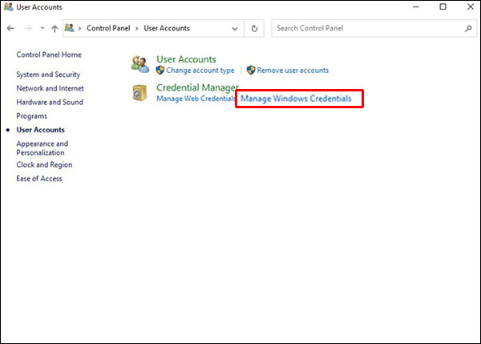
Task: Click the Credential Manager safe icon
Action: tap(139, 93)
